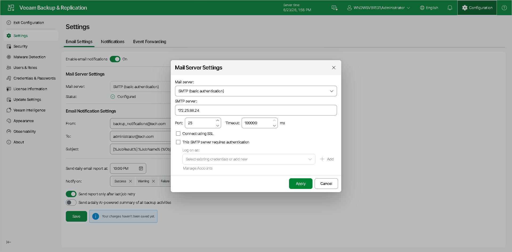
Task: Click the SMTP server address field
Action: click(256, 110)
